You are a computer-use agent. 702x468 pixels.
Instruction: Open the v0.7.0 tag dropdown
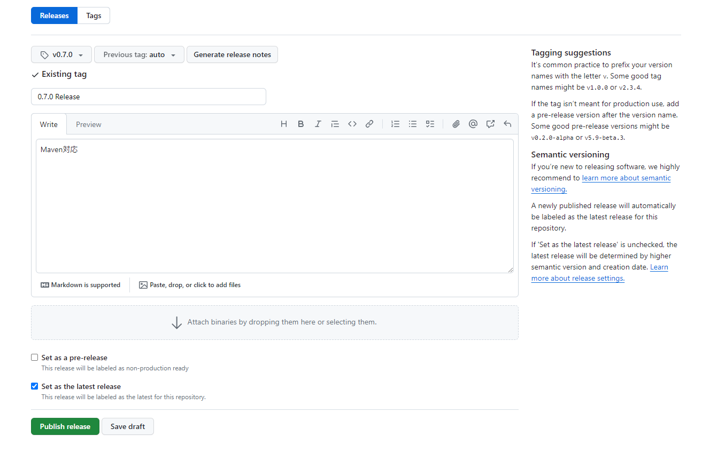pos(61,54)
